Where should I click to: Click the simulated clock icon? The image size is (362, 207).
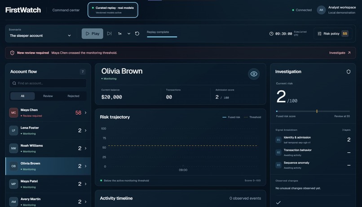[271, 34]
